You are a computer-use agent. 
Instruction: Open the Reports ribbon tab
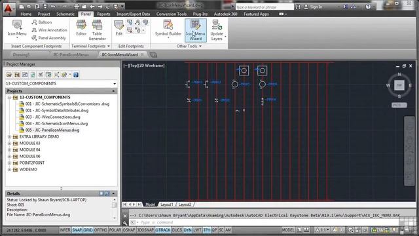coord(103,14)
